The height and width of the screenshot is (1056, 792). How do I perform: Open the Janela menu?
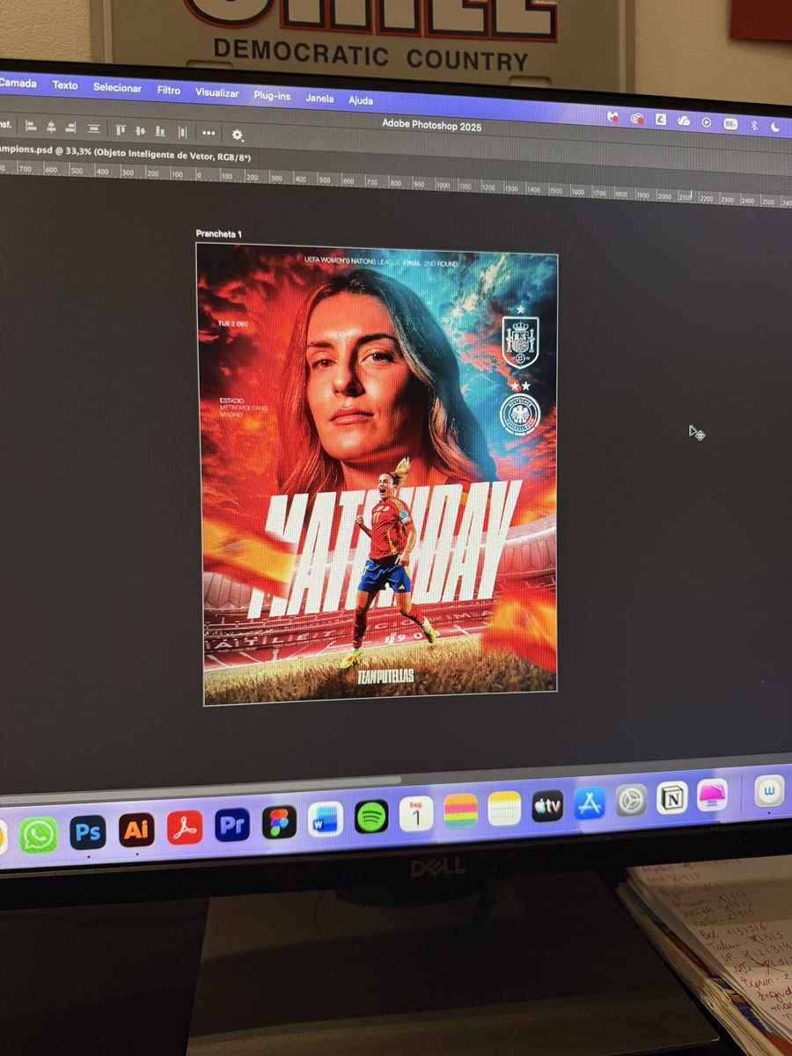pyautogui.click(x=319, y=98)
